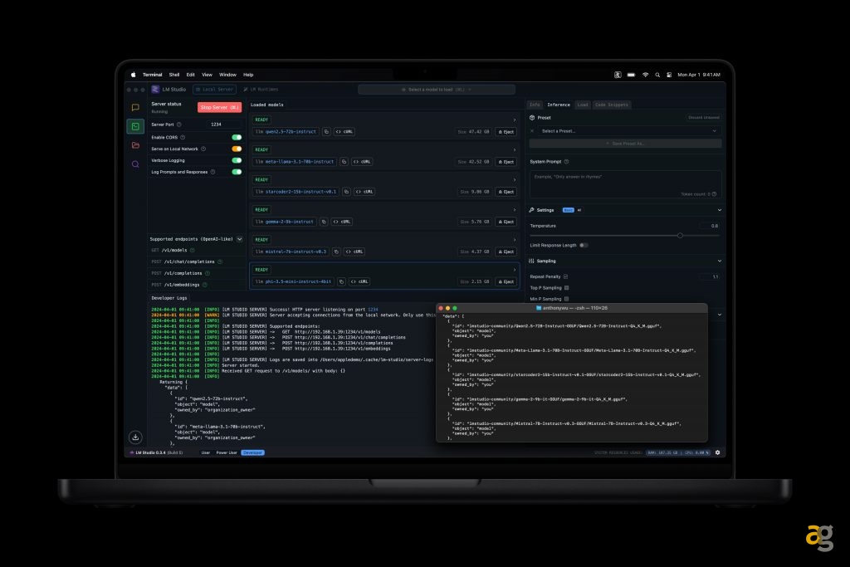This screenshot has height=567, width=850.
Task: Open My Models folder icon in sidebar
Action: (135, 145)
